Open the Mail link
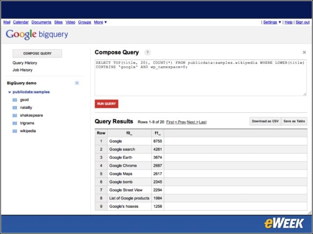Screen dimensions: 313x234 coord(7,22)
